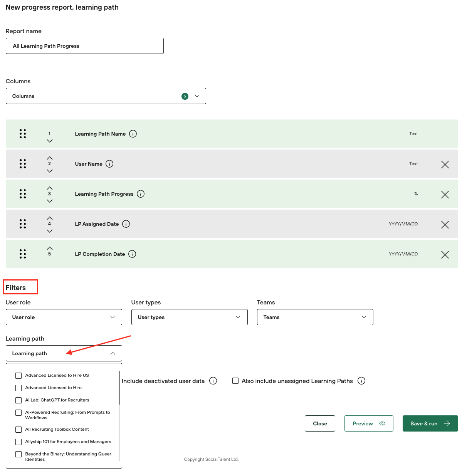The width and height of the screenshot is (467, 472).
Task: Click info icon next to Learning Path Name
Action: [x=133, y=134]
